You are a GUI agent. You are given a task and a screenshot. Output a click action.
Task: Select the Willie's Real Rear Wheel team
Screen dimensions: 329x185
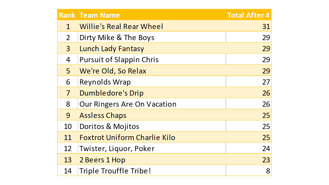coord(121,26)
